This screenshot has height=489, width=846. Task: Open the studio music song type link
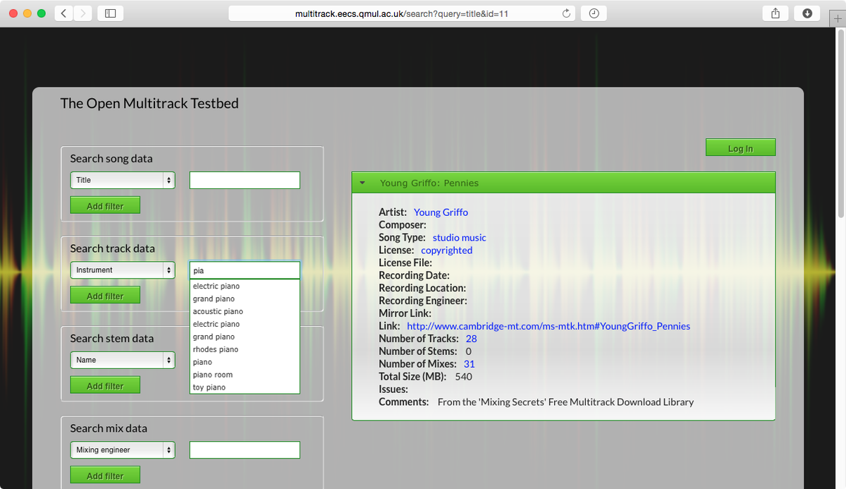[459, 238]
